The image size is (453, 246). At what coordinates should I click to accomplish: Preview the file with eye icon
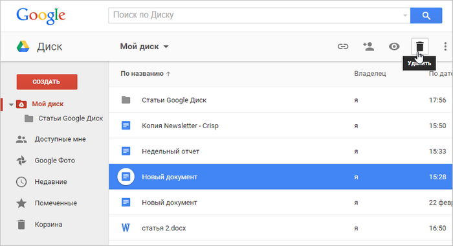click(x=394, y=46)
